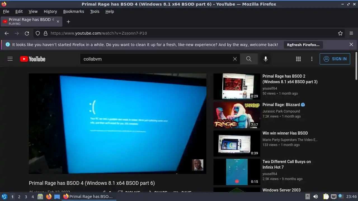Click the show desktop taskbar icon

(57, 197)
